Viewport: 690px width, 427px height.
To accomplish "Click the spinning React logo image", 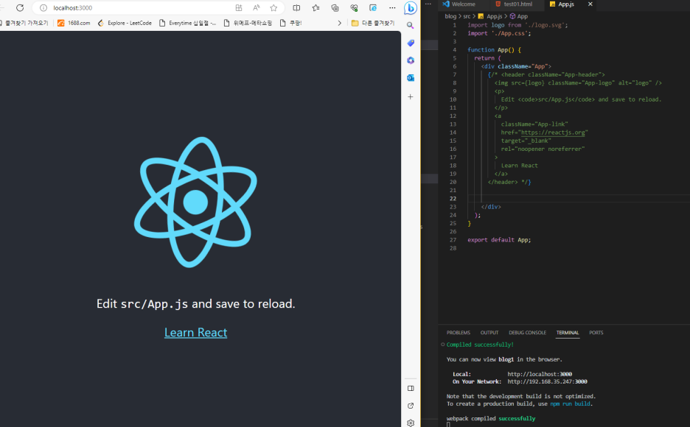I will coord(195,202).
